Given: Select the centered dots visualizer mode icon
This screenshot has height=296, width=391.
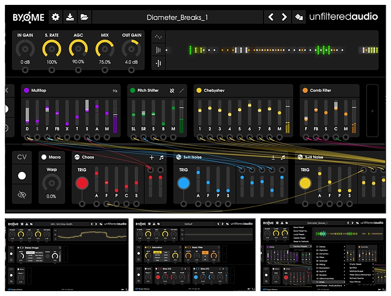Looking at the screenshot, I should click(x=158, y=63).
